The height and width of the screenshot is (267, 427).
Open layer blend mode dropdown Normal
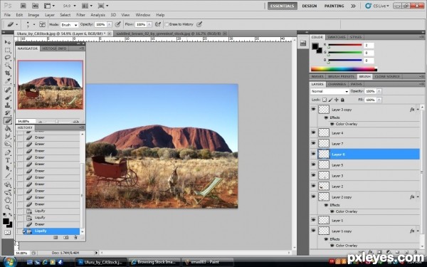coord(330,91)
